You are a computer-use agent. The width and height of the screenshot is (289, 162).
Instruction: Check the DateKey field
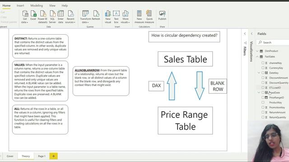point(263,73)
